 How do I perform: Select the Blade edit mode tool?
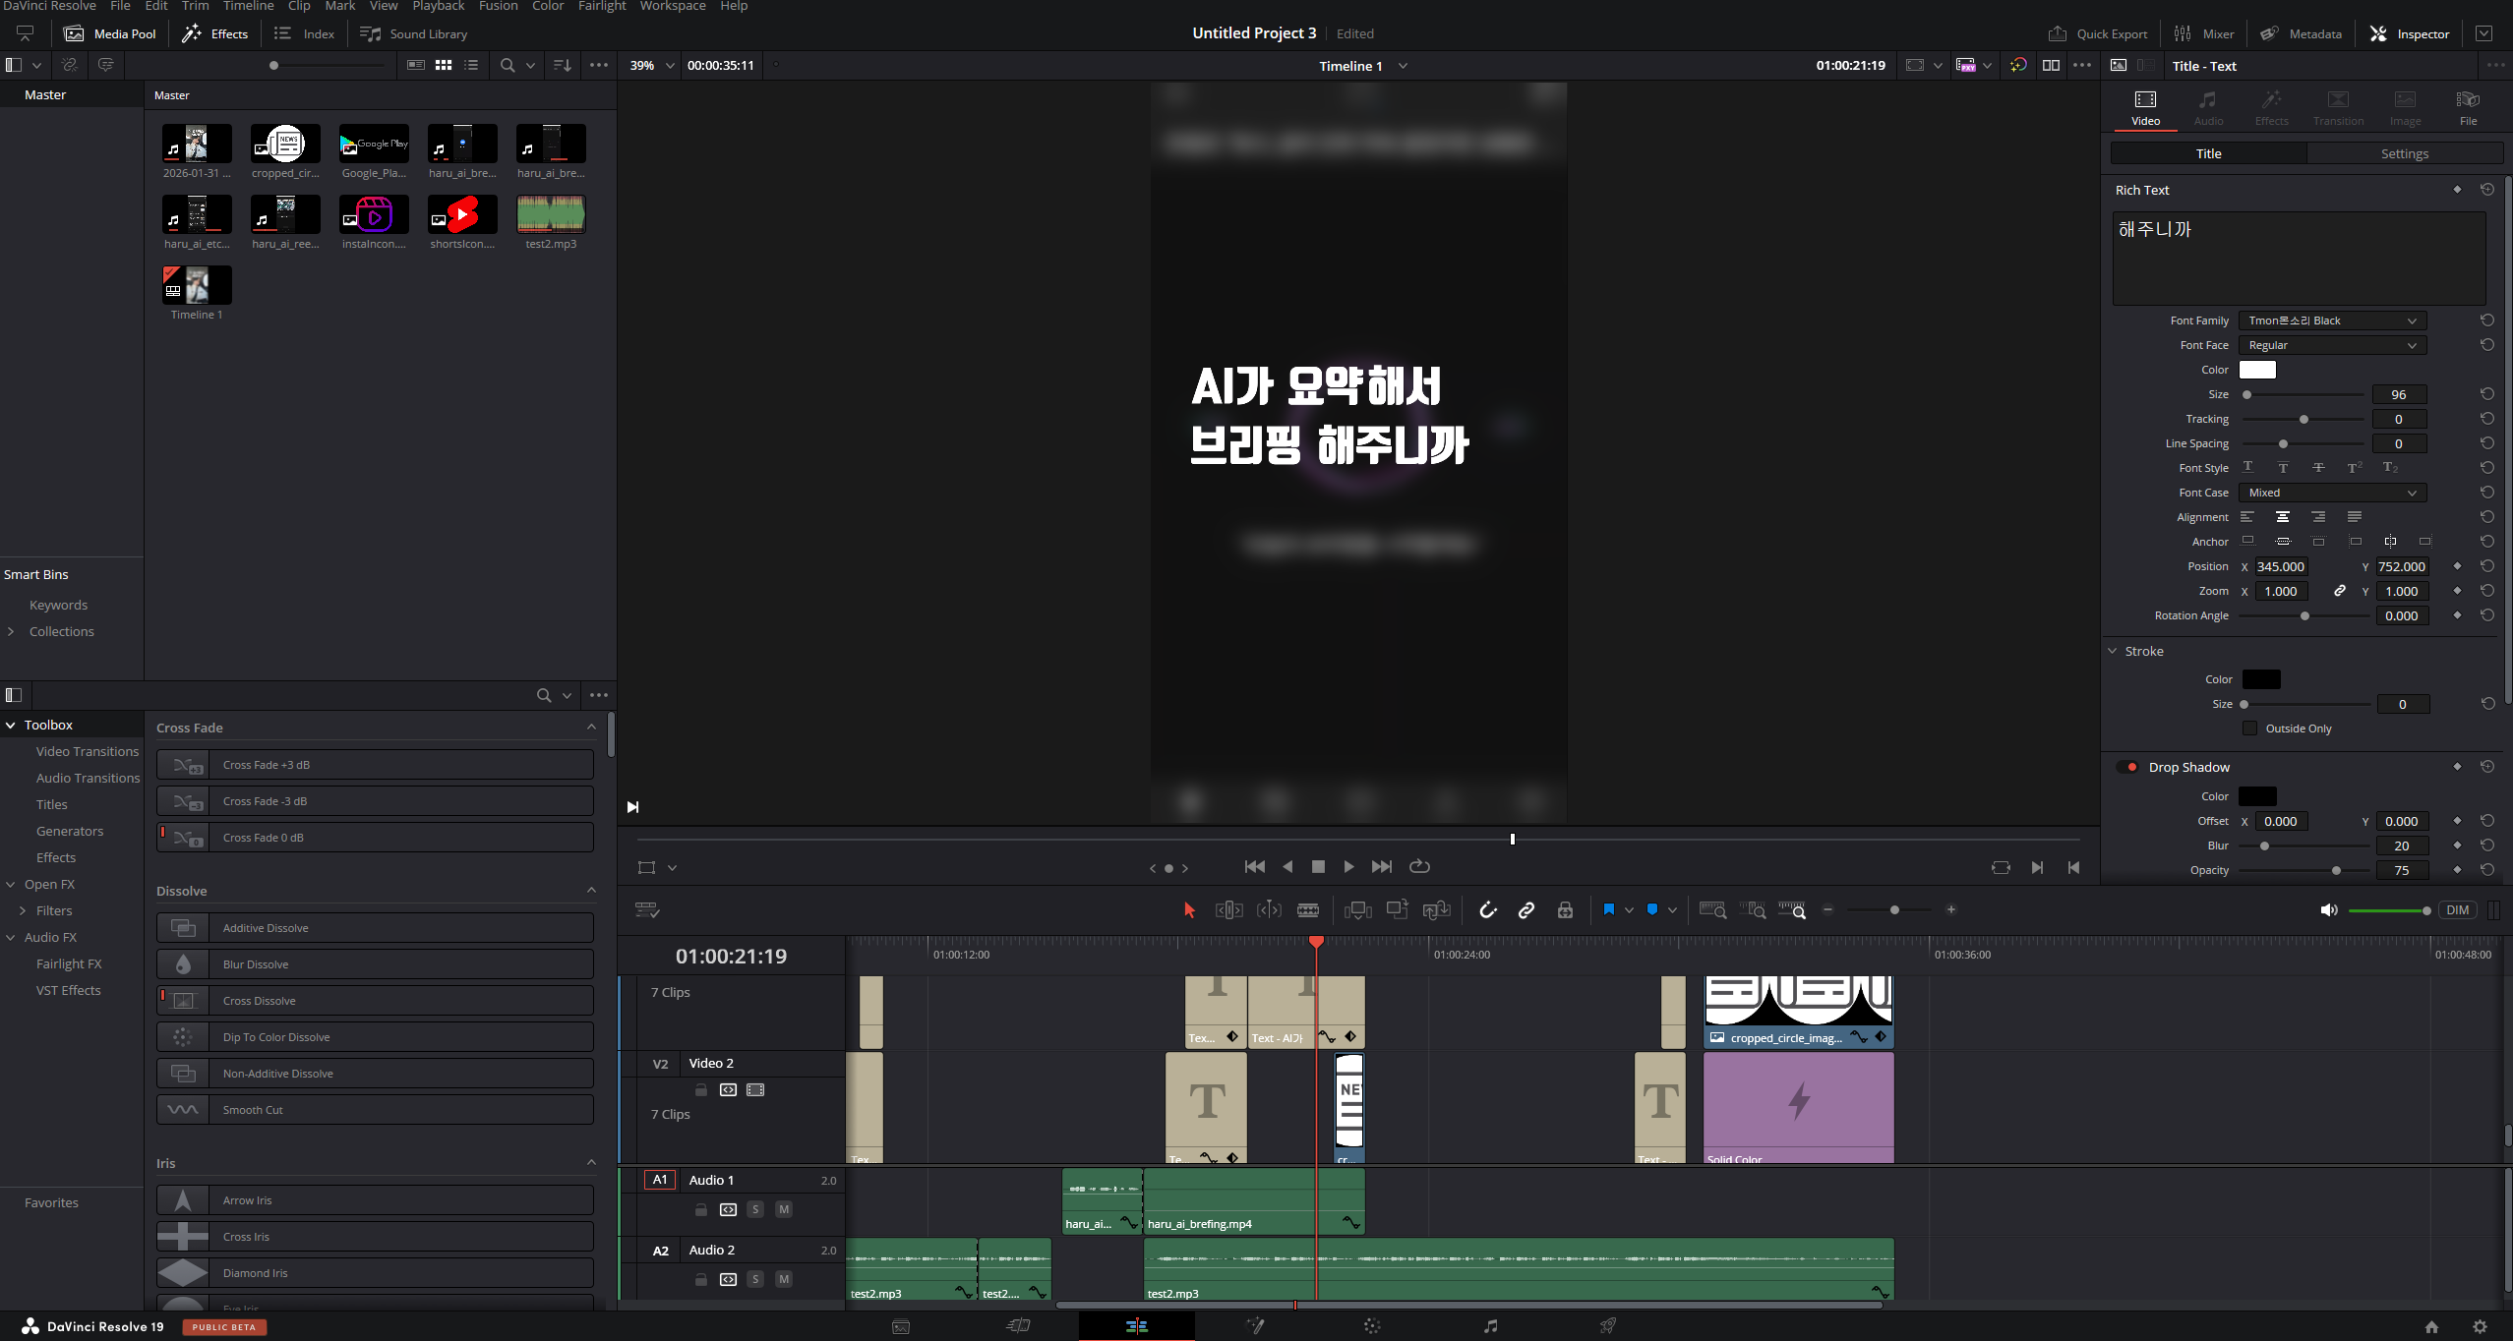(x=1308, y=910)
